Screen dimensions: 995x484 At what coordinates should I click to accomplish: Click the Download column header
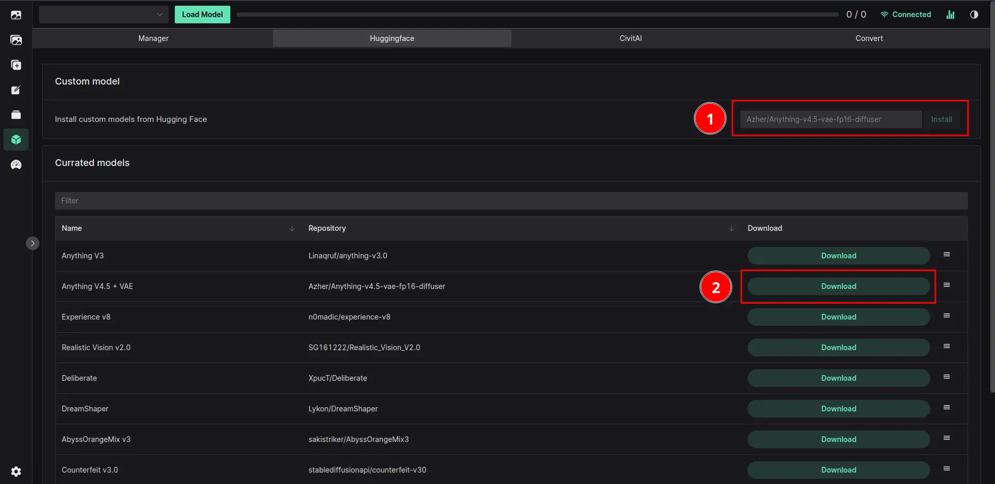click(x=765, y=228)
